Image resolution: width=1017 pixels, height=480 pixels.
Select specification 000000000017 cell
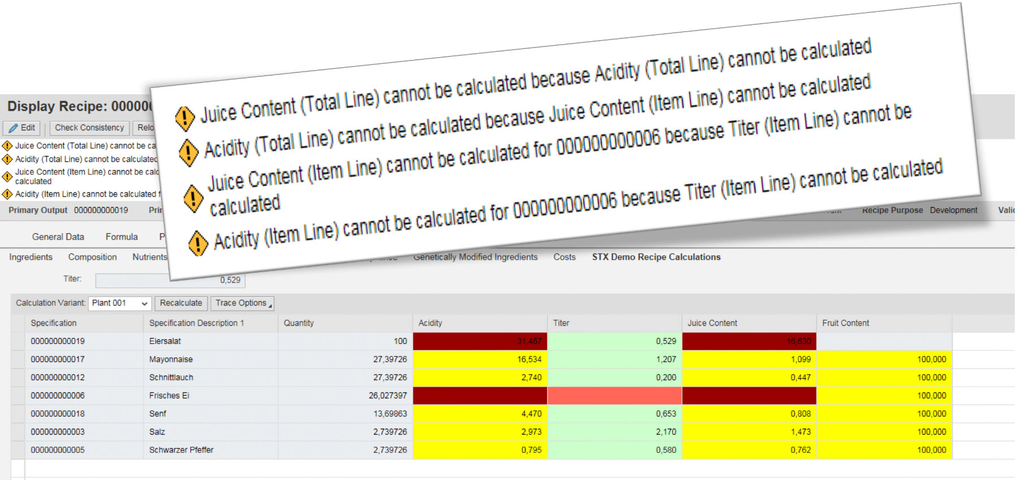(84, 359)
